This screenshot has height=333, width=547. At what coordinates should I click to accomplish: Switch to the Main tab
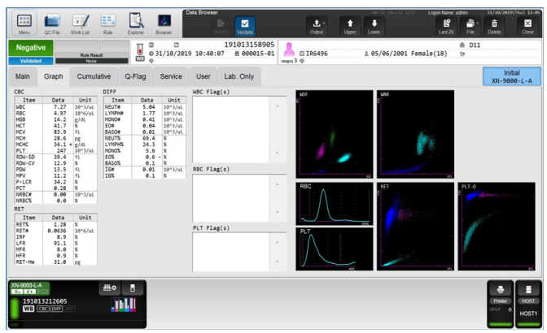coord(22,76)
